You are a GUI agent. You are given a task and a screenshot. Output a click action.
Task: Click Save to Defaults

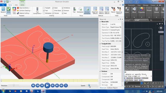[101, 11]
